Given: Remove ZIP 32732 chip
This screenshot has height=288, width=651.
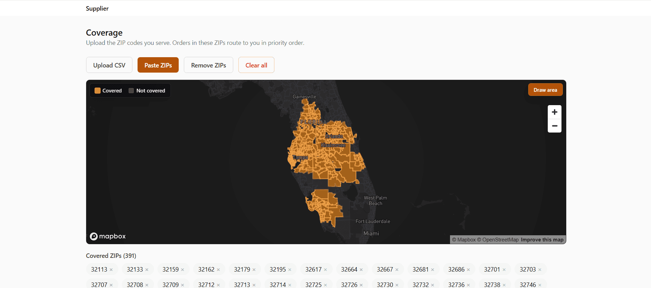Looking at the screenshot, I should (433, 285).
